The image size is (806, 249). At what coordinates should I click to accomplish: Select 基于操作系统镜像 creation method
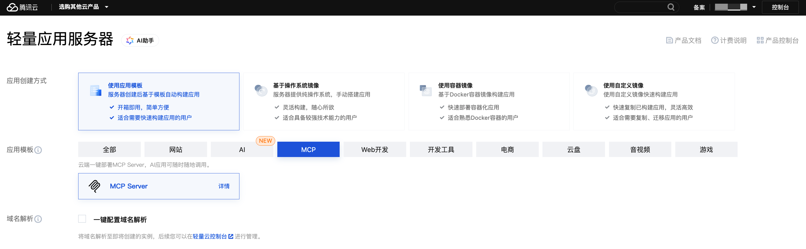coord(324,102)
